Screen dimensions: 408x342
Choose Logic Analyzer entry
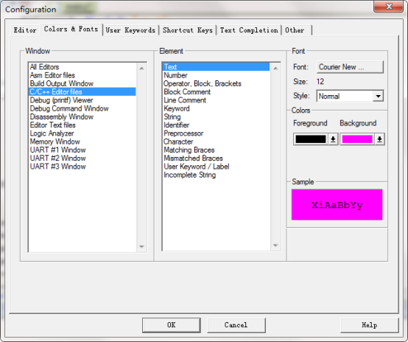coord(82,133)
